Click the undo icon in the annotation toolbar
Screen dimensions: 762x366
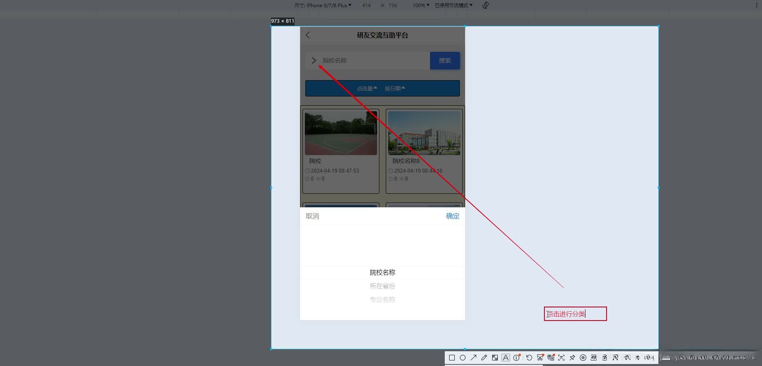[x=529, y=358]
